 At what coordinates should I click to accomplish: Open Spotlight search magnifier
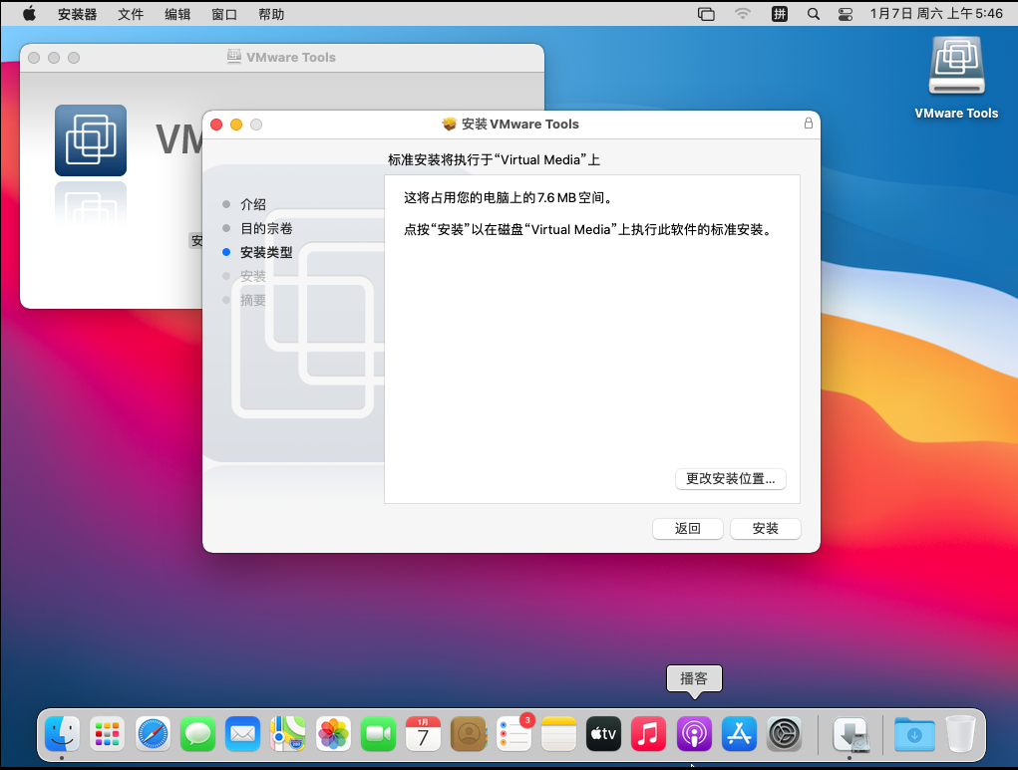click(x=813, y=14)
